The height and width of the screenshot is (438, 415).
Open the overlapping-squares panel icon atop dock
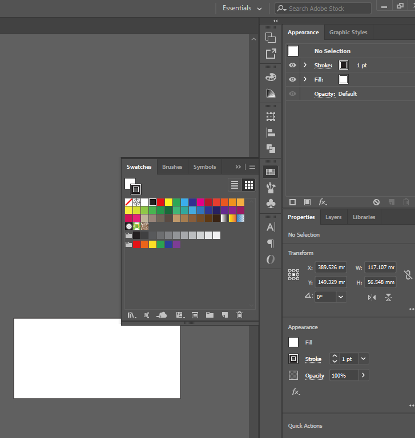click(271, 38)
